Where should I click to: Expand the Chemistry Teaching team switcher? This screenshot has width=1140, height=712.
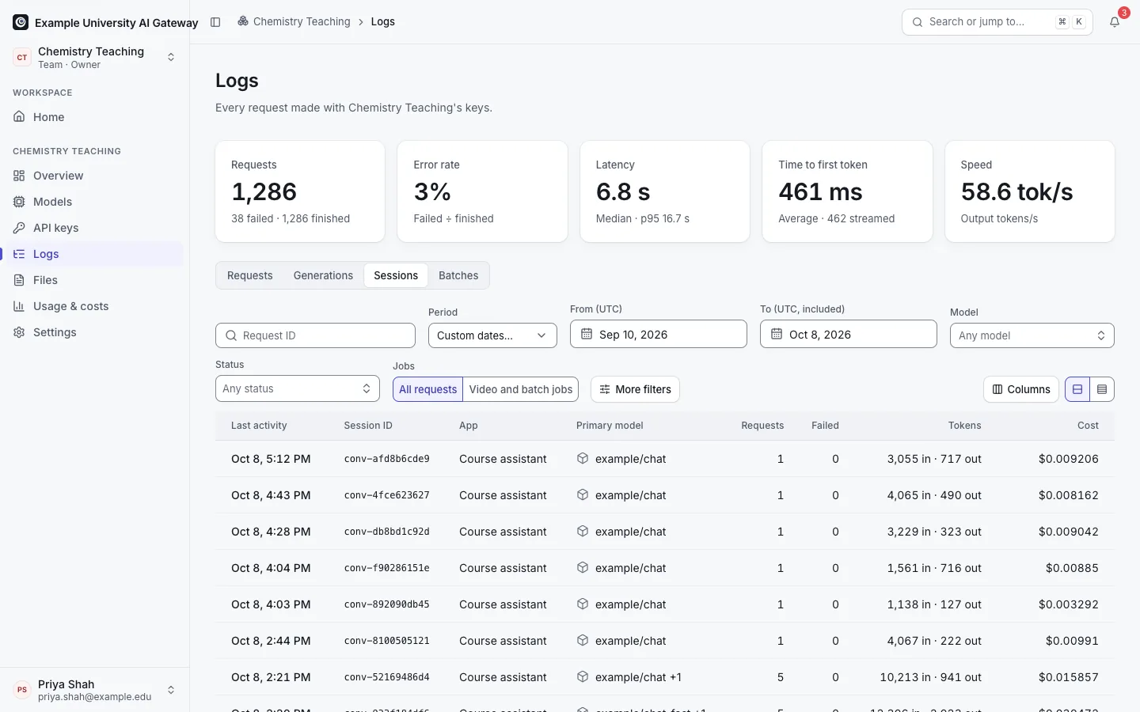94,57
